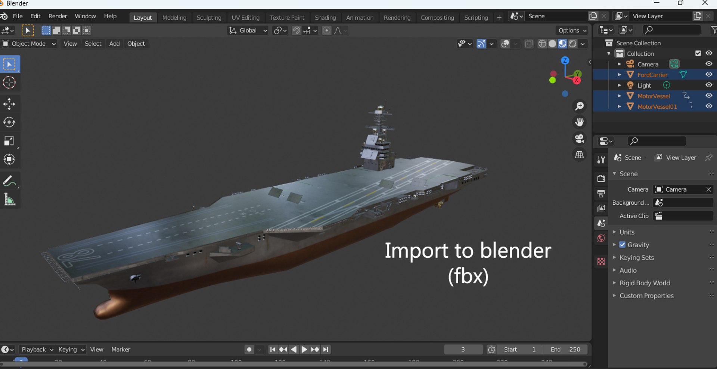Activate the Move tool
717x369 pixels.
click(9, 104)
